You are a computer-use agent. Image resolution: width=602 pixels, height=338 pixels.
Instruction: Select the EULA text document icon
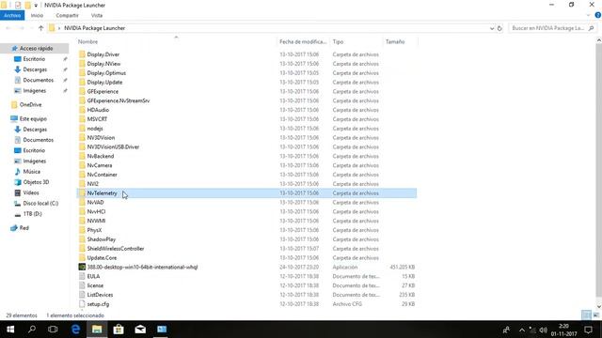point(82,276)
